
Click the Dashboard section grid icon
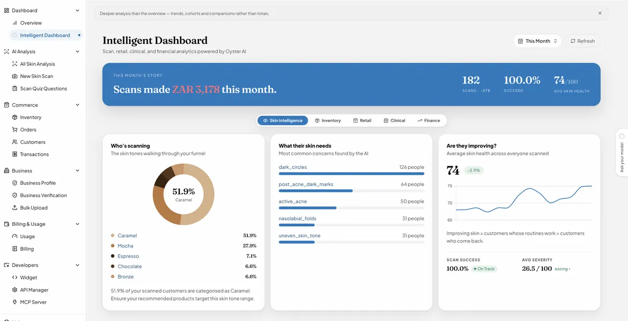[6, 10]
